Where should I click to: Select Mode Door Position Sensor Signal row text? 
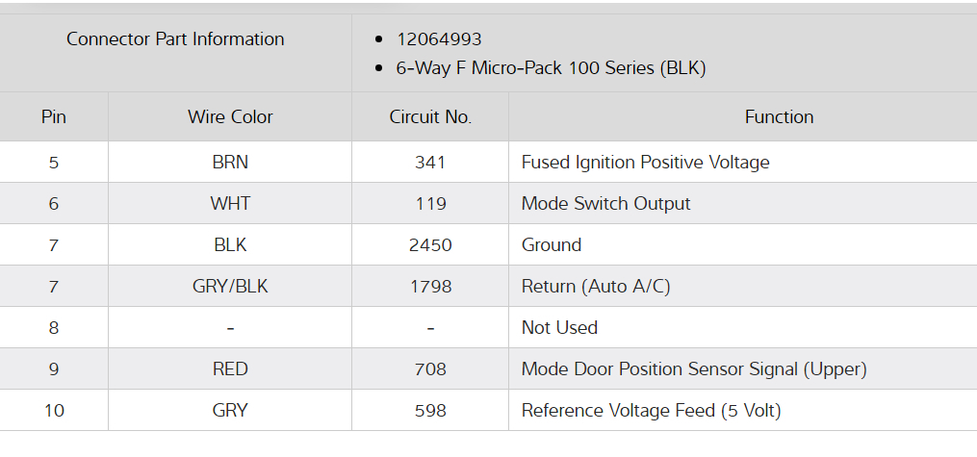coord(694,369)
